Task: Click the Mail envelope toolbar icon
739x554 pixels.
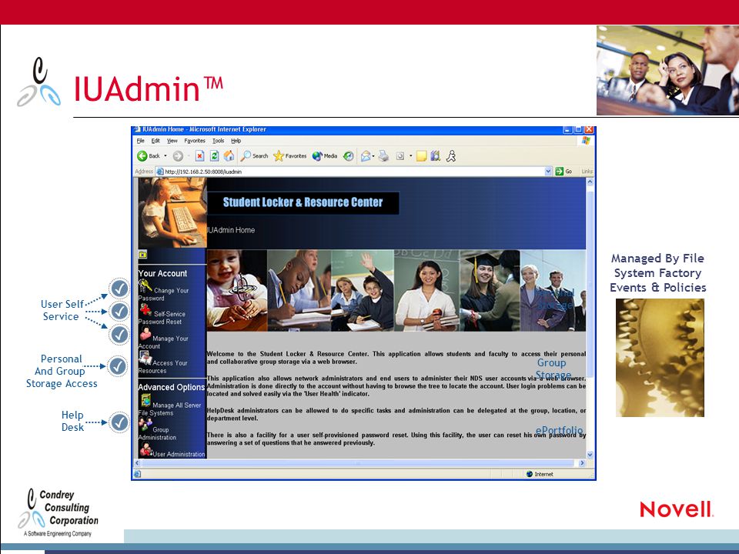Action: [366, 156]
